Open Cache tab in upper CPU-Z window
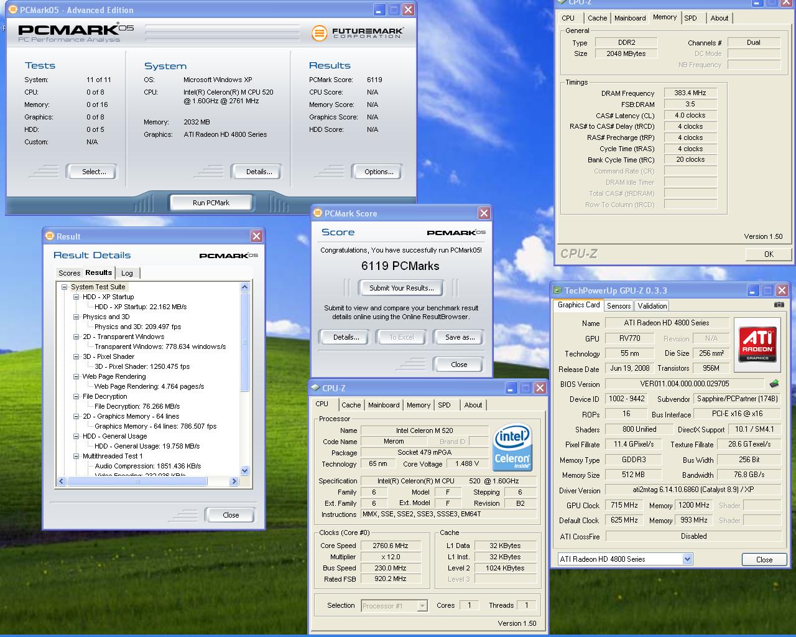 pos(597,18)
